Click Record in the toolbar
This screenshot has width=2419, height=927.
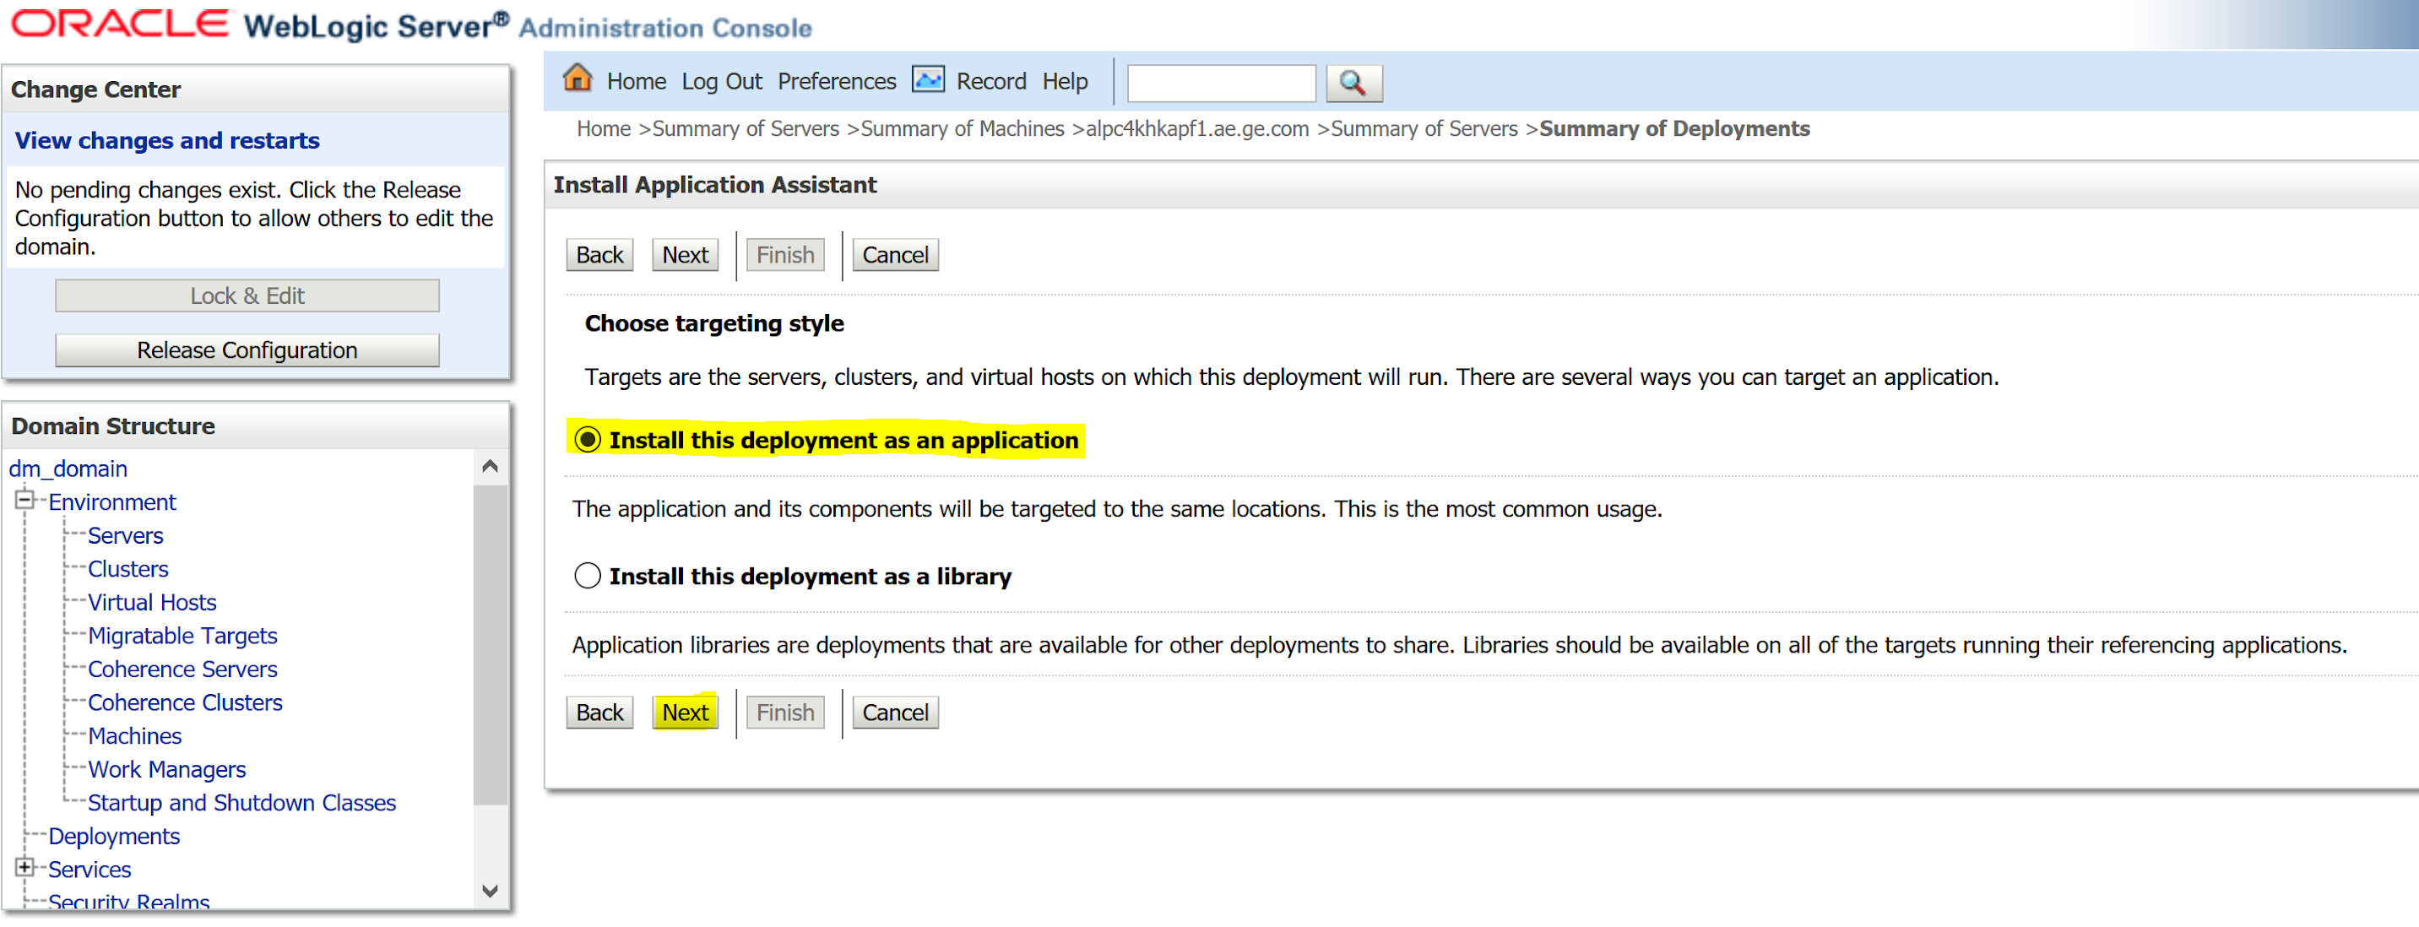pos(990,82)
